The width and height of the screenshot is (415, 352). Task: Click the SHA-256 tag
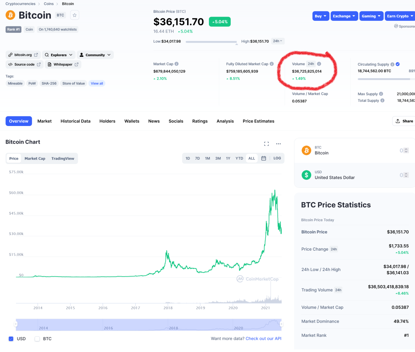coord(49,83)
